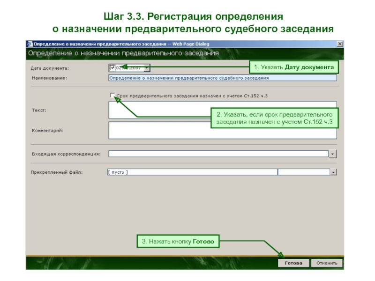375x281 pixels.
Task: Click the date value in Дата документа
Action: [129, 67]
